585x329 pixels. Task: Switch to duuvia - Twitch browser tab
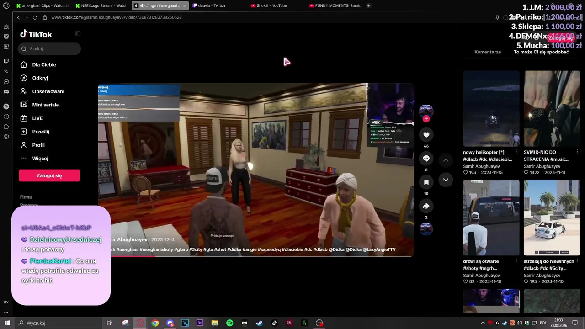(x=218, y=6)
